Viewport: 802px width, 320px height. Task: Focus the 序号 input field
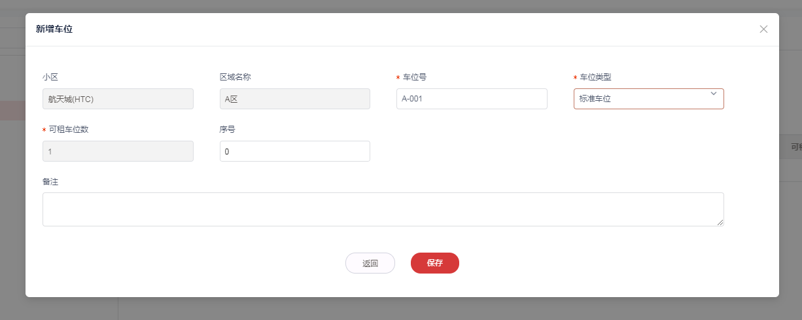pos(294,151)
